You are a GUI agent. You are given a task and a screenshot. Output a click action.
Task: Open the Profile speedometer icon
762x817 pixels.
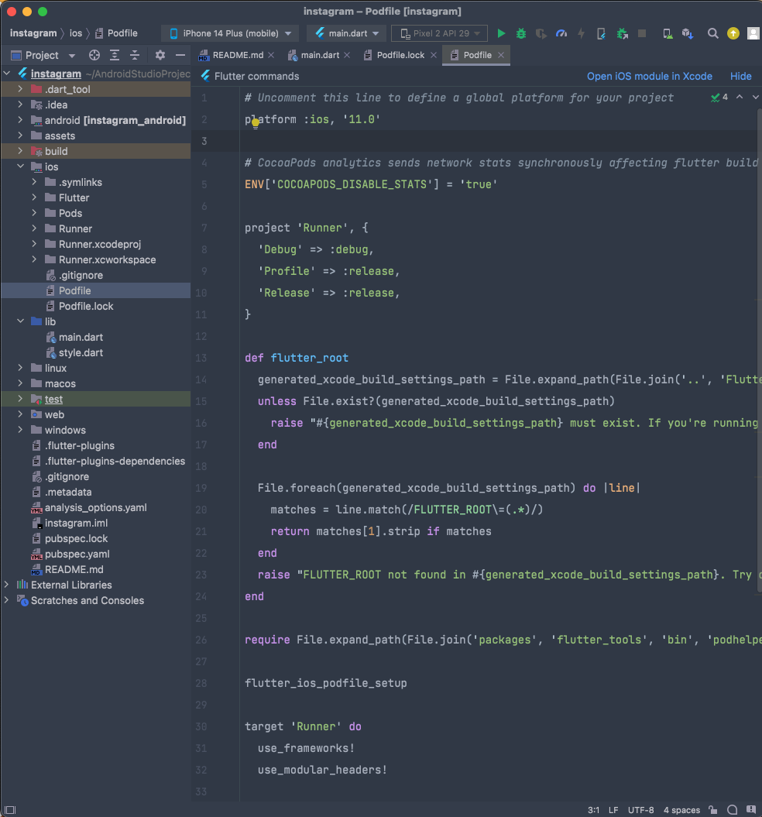[561, 33]
